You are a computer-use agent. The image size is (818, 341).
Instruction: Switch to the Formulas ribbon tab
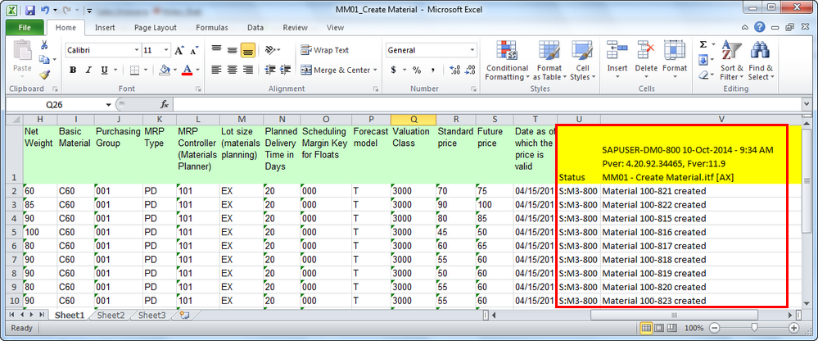pyautogui.click(x=211, y=27)
